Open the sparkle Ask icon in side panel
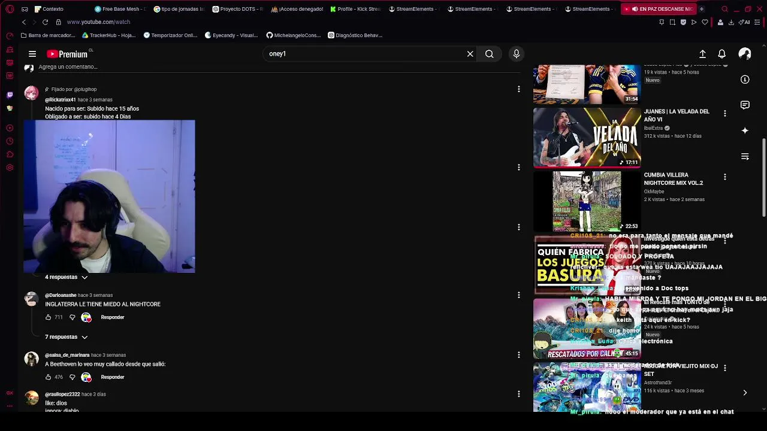Viewport: 767px width, 431px height. pos(745,130)
